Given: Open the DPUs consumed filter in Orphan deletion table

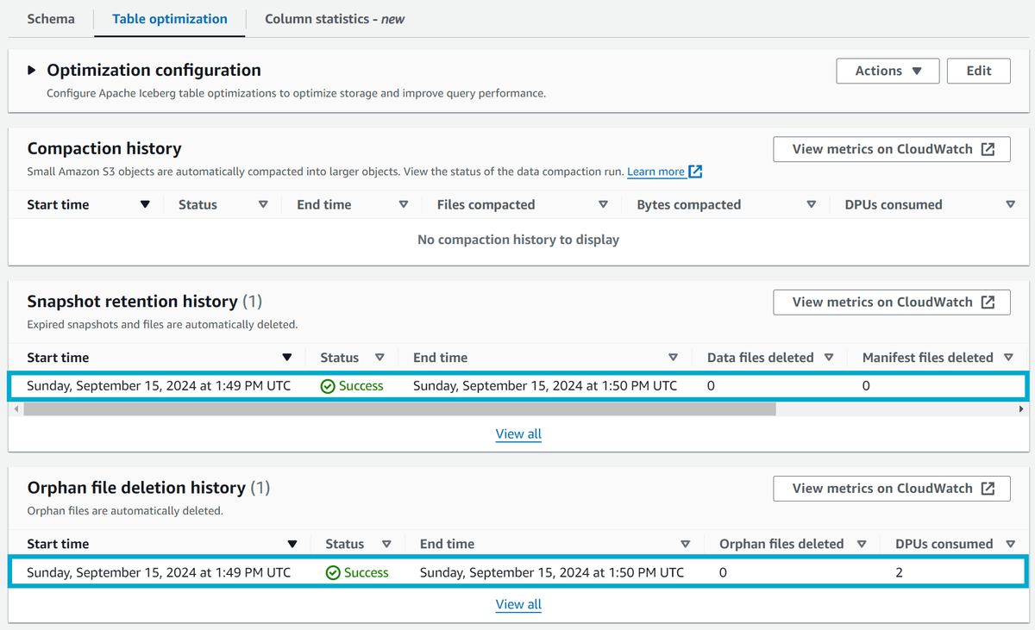Looking at the screenshot, I should point(1010,543).
